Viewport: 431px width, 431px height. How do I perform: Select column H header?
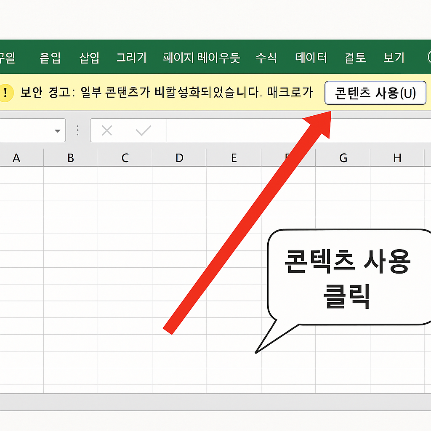coord(397,158)
